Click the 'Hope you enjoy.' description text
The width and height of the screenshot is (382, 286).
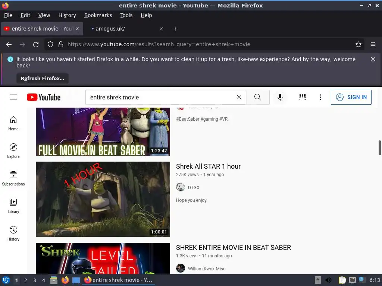[192, 200]
